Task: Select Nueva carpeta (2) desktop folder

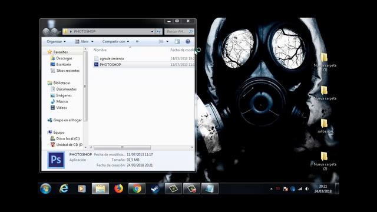Action: pyautogui.click(x=325, y=161)
